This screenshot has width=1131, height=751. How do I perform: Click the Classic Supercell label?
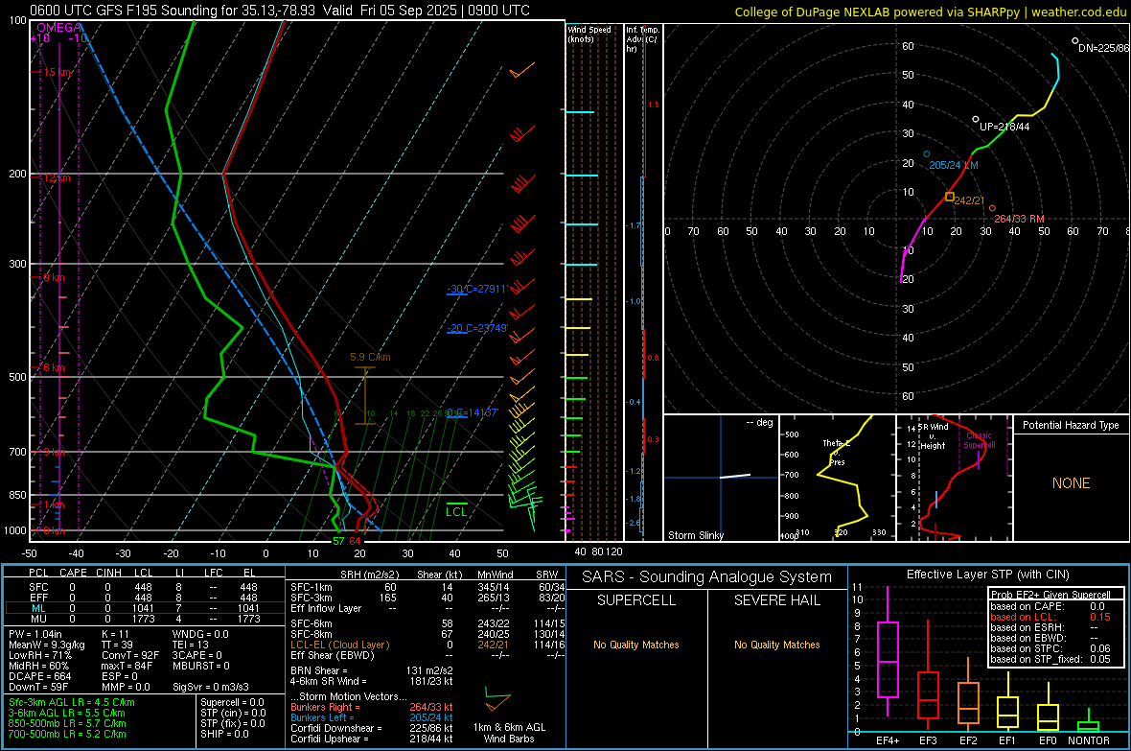tap(980, 440)
